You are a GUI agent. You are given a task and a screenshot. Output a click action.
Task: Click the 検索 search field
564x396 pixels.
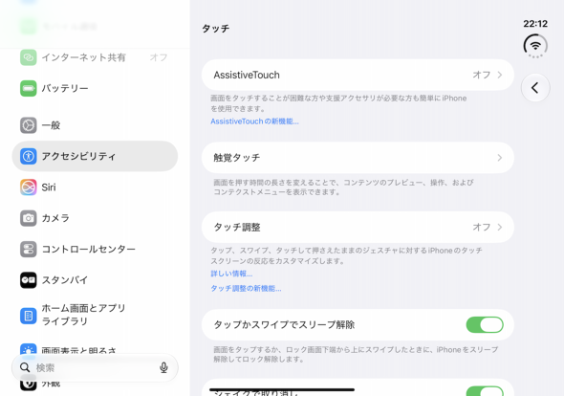95,367
